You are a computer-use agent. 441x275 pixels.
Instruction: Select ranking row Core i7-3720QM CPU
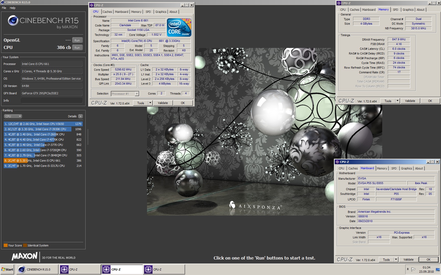(x=43, y=150)
